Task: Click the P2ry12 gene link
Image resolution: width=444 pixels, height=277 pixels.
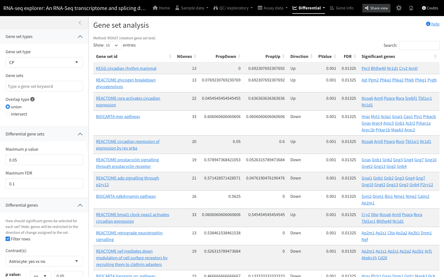Action: (x=427, y=184)
